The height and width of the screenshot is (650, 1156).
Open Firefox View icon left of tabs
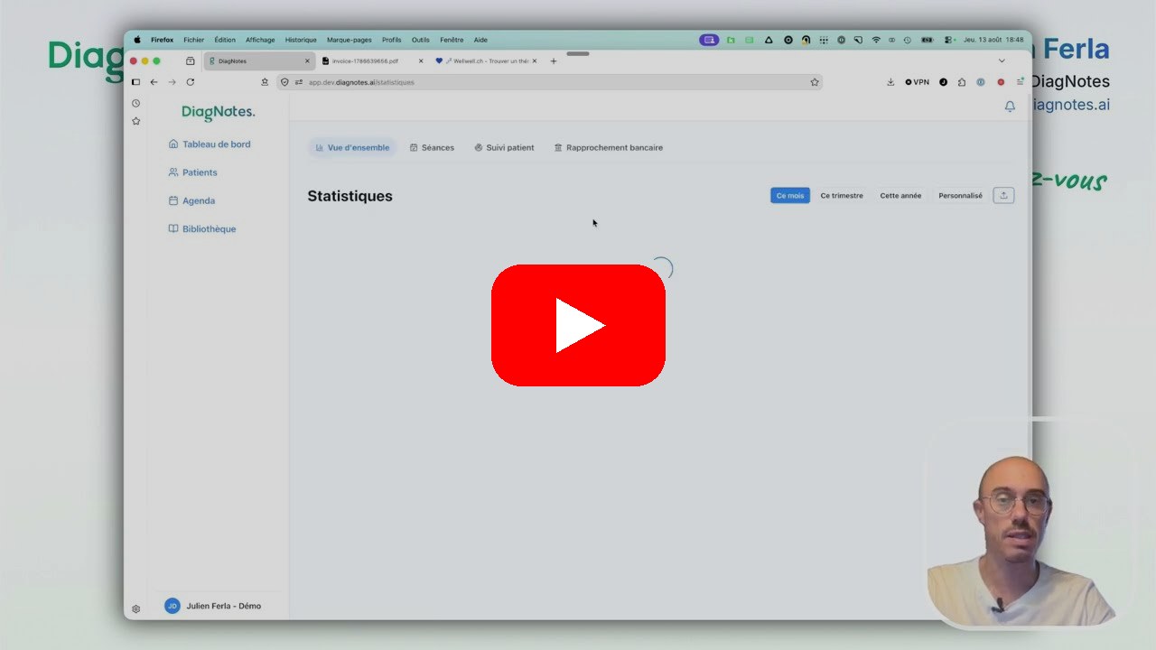(x=191, y=61)
